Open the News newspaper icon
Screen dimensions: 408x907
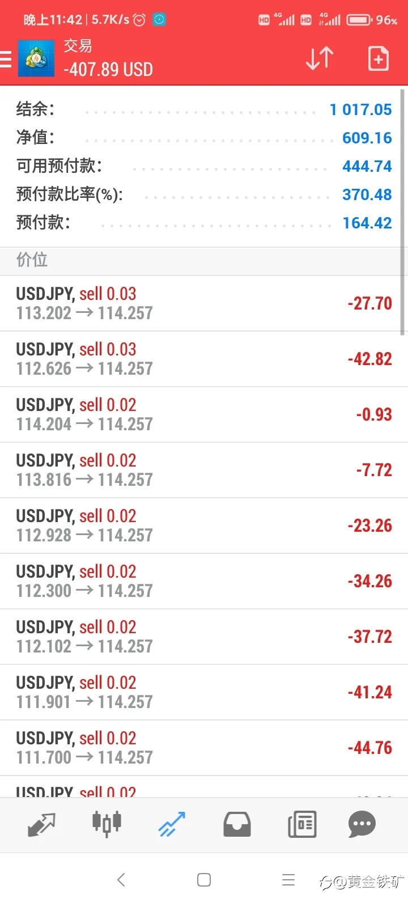302,825
